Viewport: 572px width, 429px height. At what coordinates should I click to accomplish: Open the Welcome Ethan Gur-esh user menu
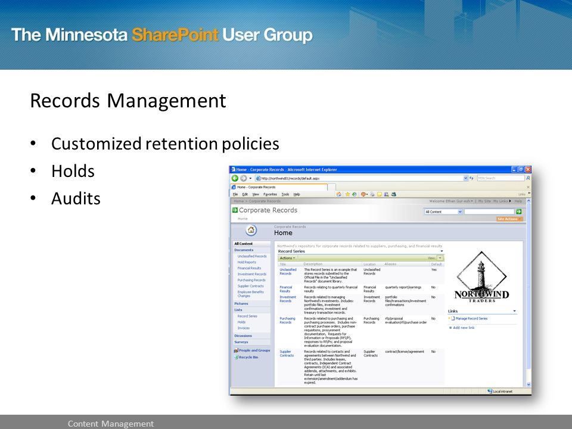coord(451,201)
